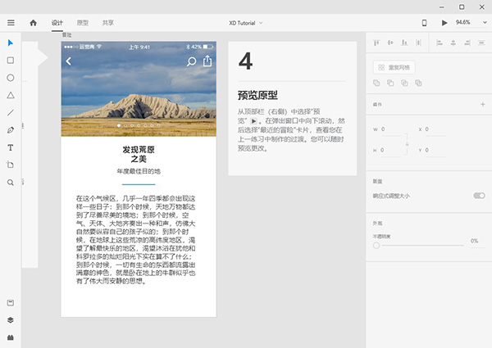The width and height of the screenshot is (492, 348).
Task: Select the Line tool
Action: coord(11,112)
